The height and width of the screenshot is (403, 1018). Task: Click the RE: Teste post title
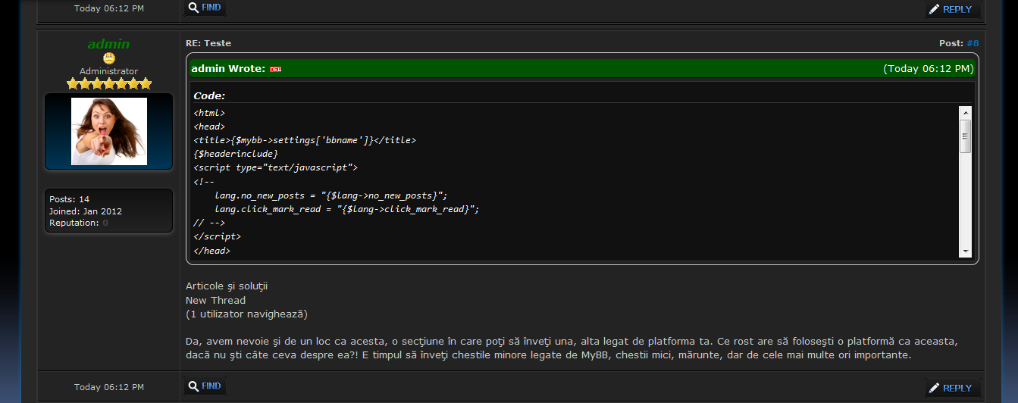coord(208,43)
